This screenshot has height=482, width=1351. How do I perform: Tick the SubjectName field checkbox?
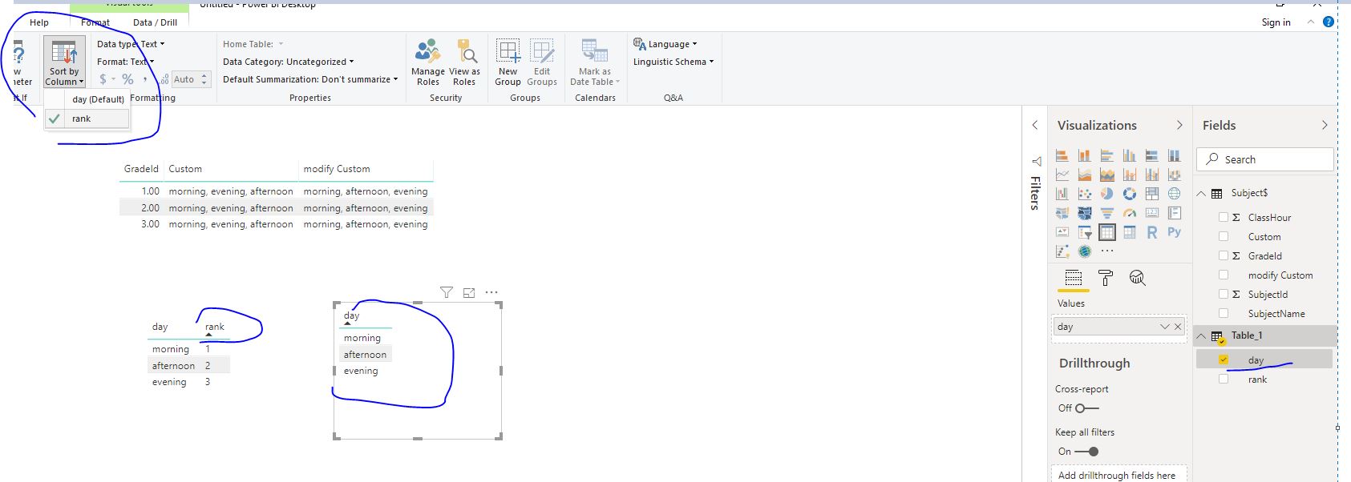pos(1224,313)
